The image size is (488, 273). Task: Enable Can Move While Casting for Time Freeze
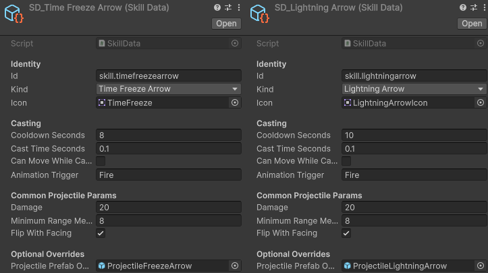pyautogui.click(x=101, y=161)
